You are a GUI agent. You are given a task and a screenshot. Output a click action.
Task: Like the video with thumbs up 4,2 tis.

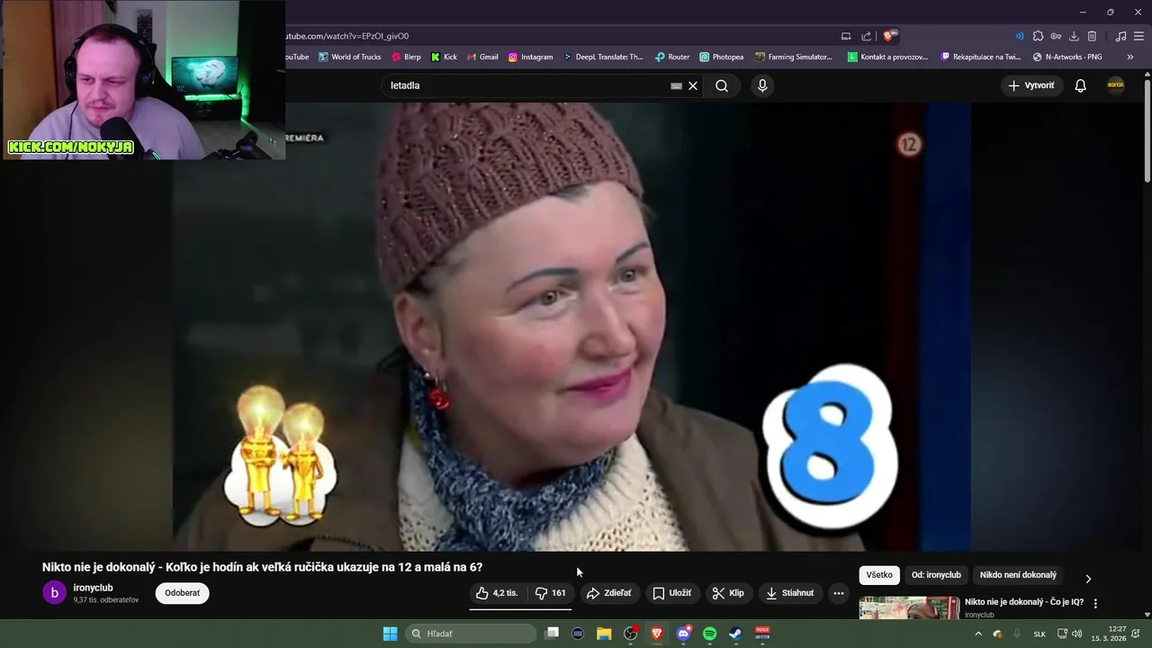click(497, 593)
